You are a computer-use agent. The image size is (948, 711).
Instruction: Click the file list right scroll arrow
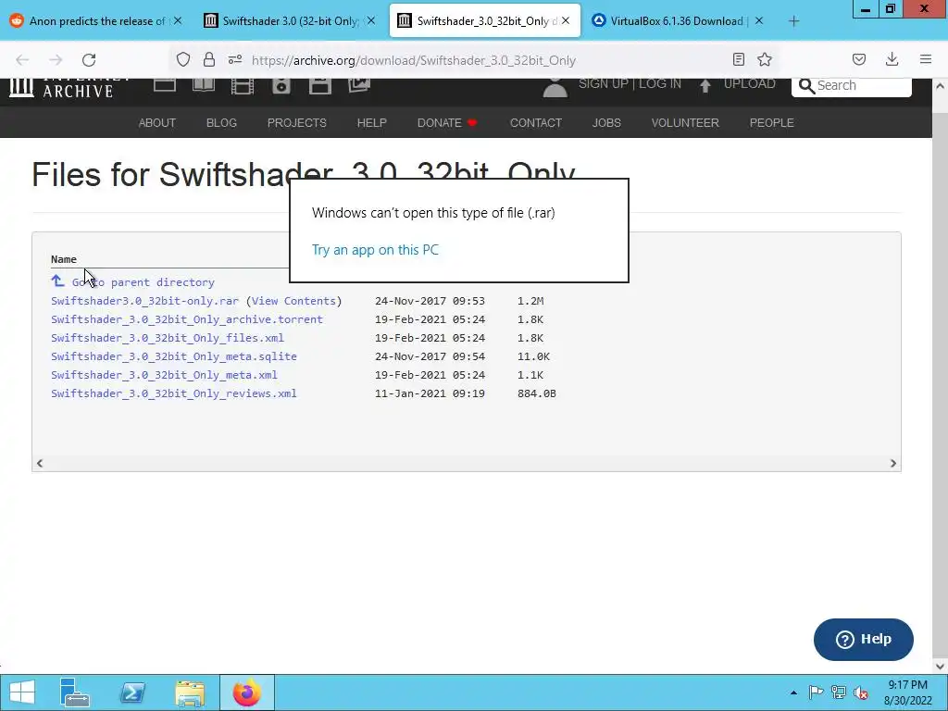[893, 463]
